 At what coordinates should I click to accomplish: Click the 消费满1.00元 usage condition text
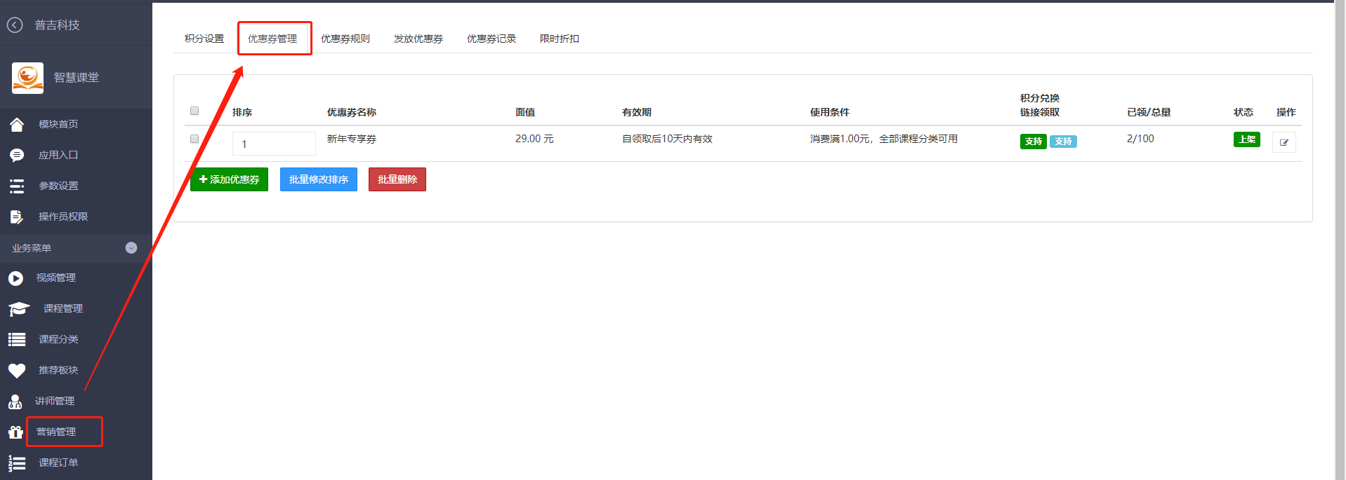[x=884, y=139]
